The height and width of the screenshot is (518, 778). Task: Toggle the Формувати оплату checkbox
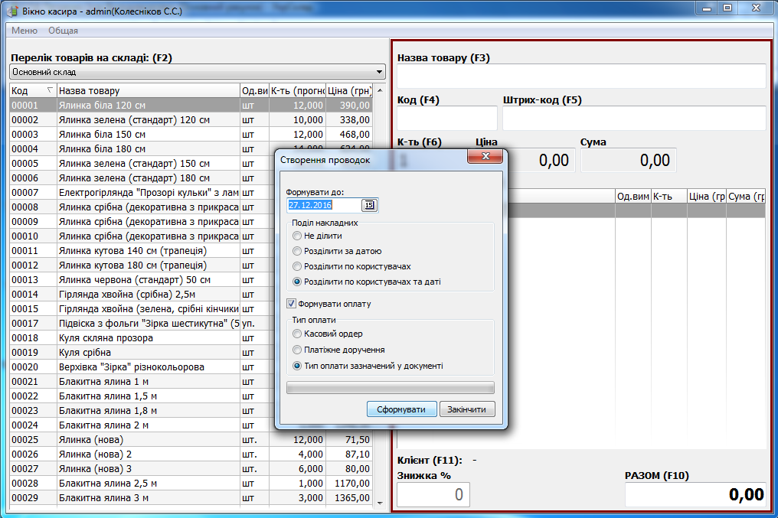291,304
